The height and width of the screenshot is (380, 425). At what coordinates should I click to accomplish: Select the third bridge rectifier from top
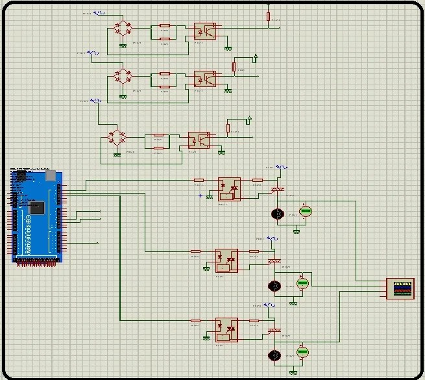(x=117, y=137)
